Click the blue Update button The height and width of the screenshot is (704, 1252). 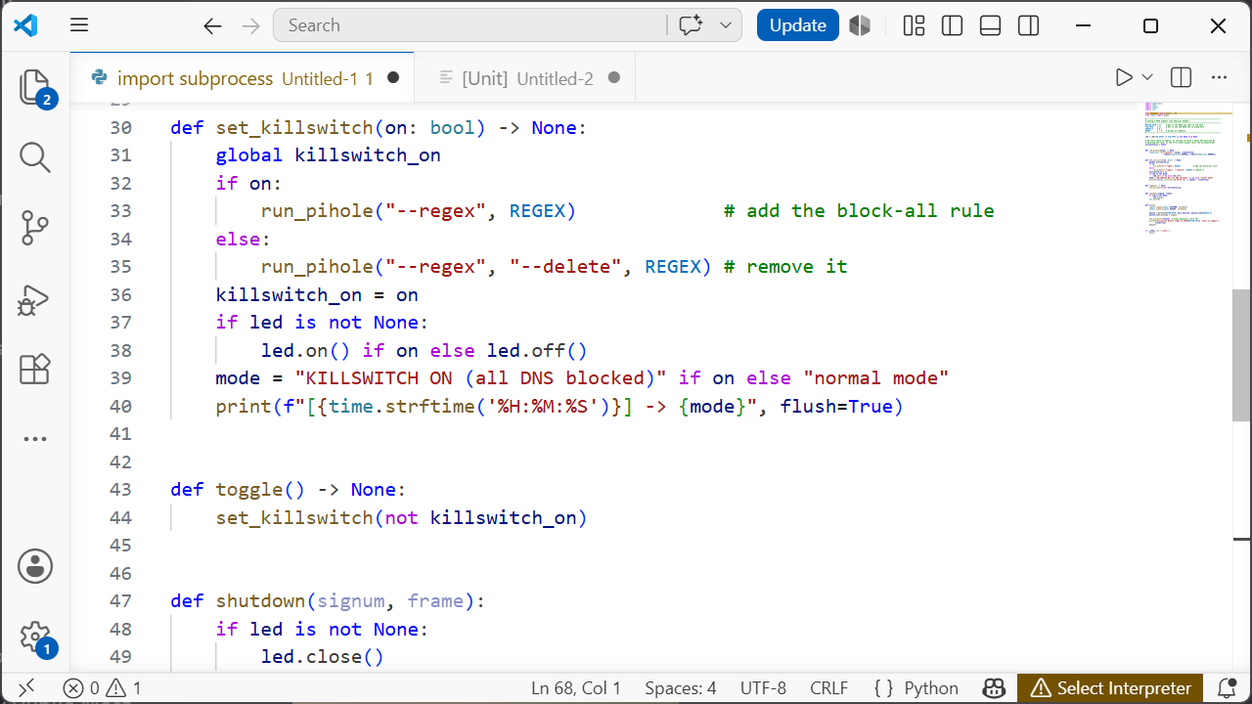point(798,25)
